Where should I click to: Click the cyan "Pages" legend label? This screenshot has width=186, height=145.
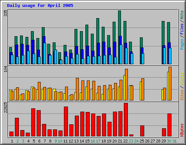(x=182, y=44)
